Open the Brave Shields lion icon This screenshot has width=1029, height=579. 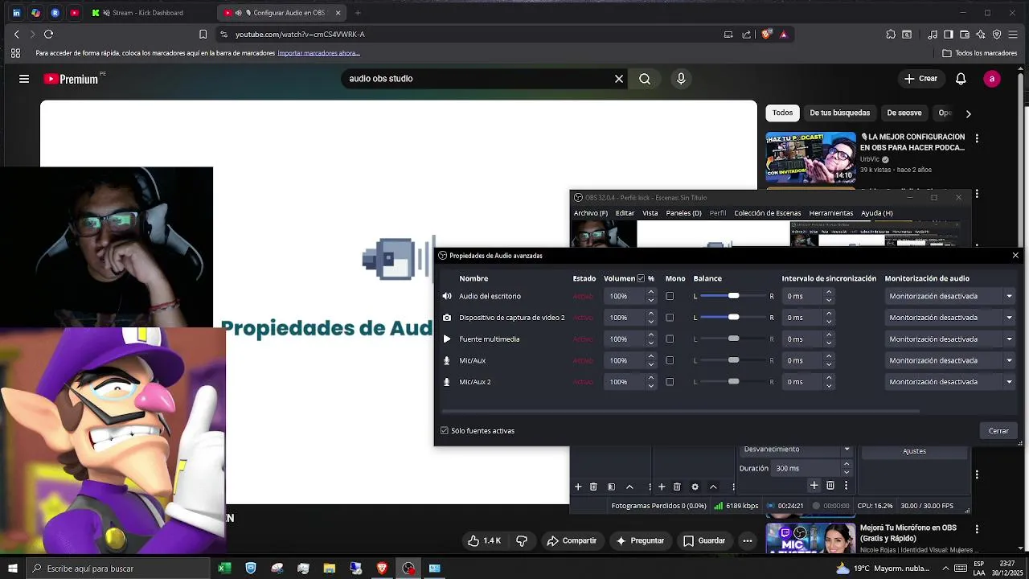click(766, 34)
